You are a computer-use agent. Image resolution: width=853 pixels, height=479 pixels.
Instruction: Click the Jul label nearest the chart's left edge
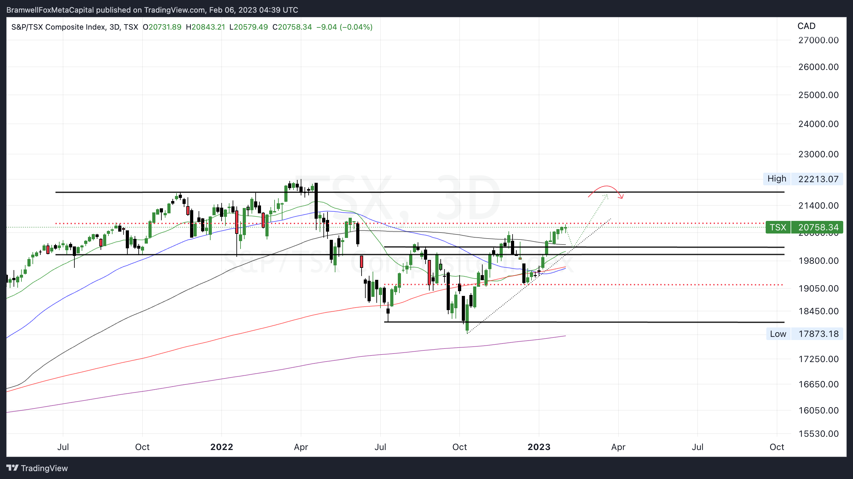click(63, 447)
